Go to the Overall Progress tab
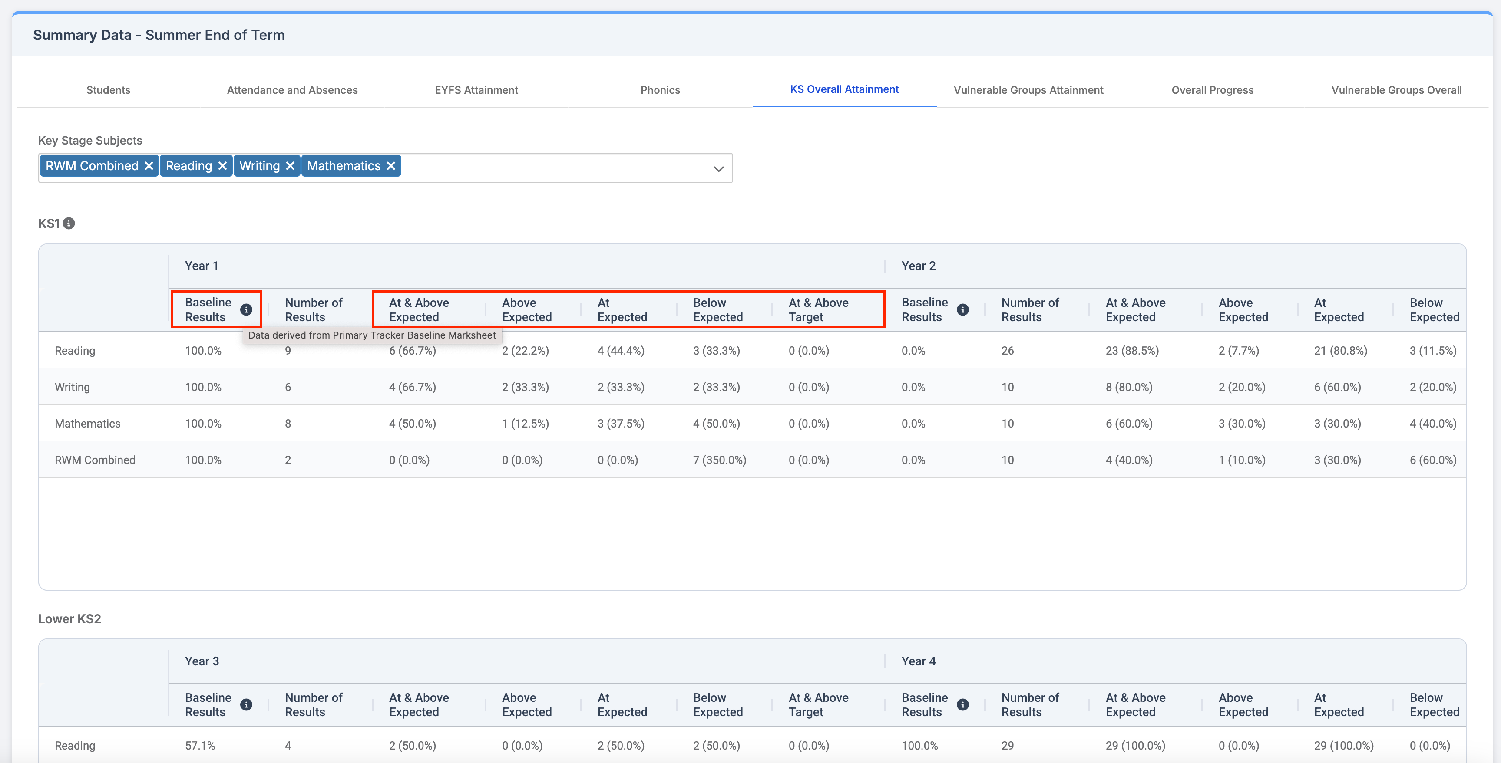1501x763 pixels. 1212,90
